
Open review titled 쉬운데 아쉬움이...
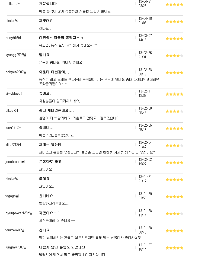point(54,72)
